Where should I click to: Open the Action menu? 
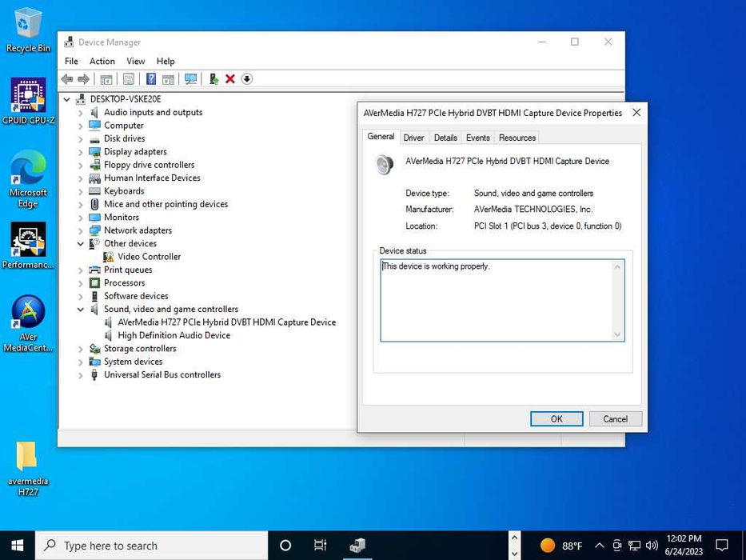102,61
